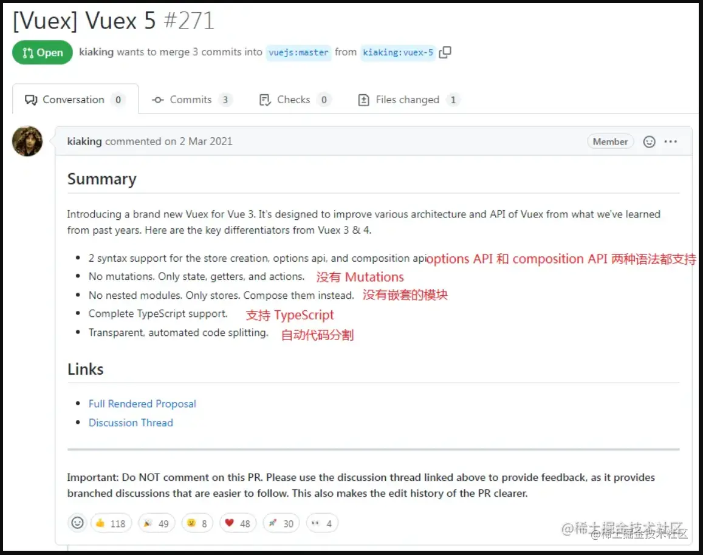Open kiaking's avatar profile picture

click(27, 141)
